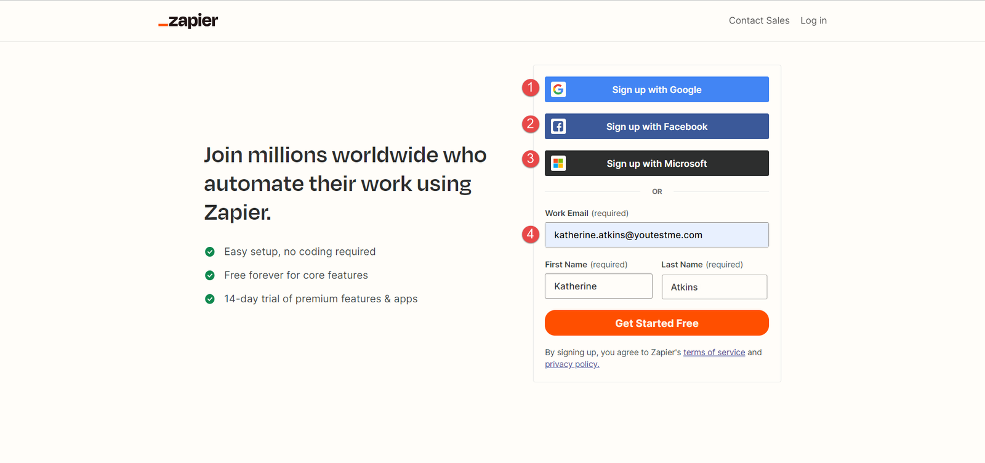Focus the Work Email field
This screenshot has width=985, height=463.
coord(657,235)
